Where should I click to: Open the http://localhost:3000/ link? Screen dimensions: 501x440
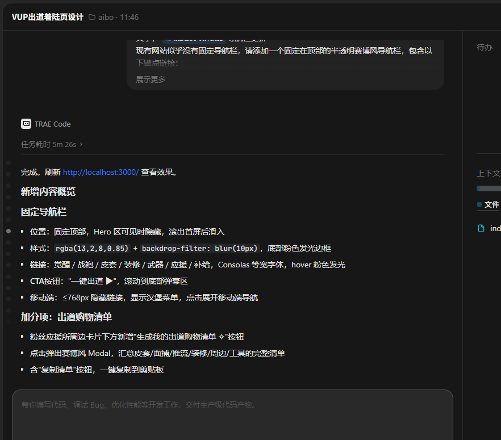(101, 172)
